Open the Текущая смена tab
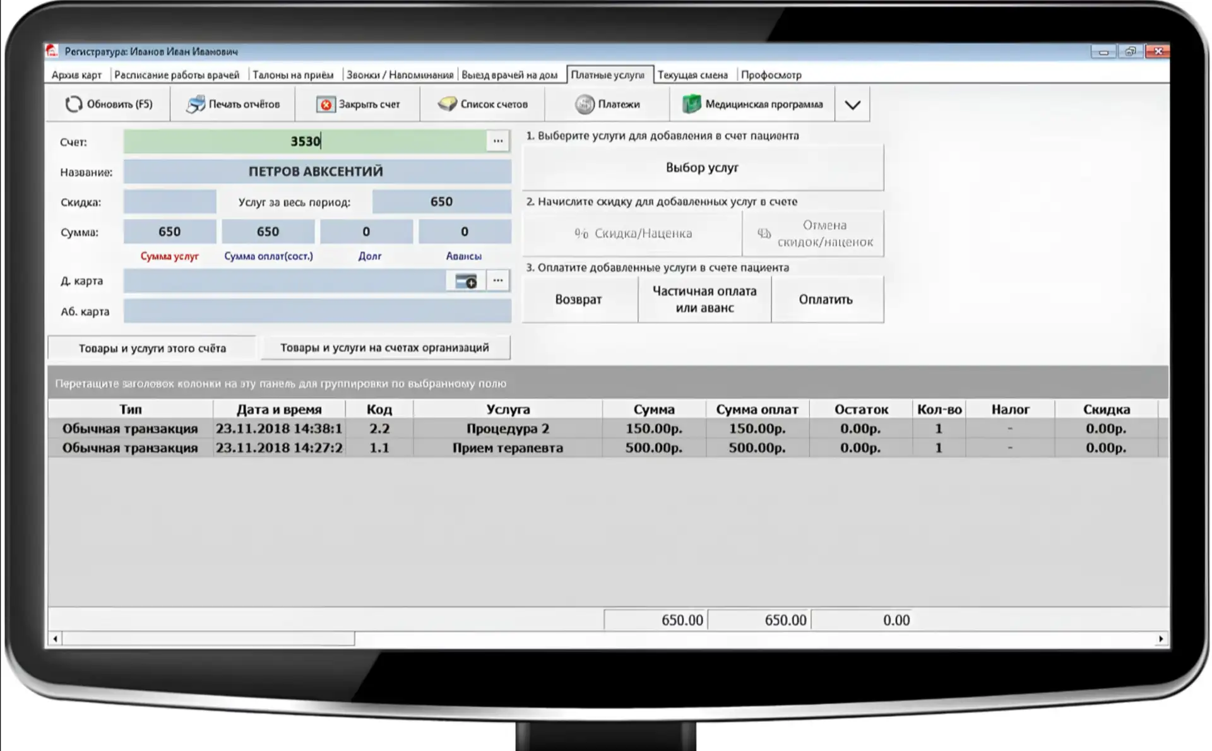Image resolution: width=1212 pixels, height=751 pixels. tap(692, 74)
